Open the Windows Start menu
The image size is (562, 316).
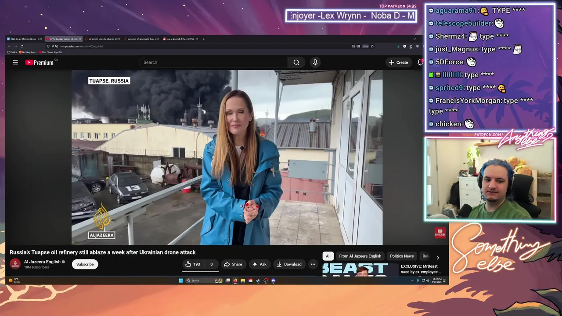(x=181, y=280)
